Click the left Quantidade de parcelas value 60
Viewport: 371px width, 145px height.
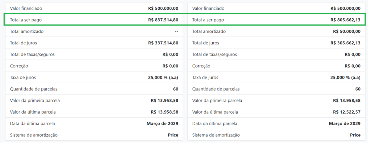(x=176, y=89)
